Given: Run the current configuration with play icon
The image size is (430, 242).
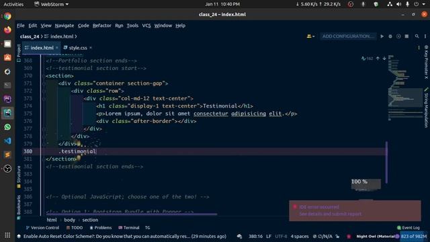Looking at the screenshot, I should coord(382,36).
